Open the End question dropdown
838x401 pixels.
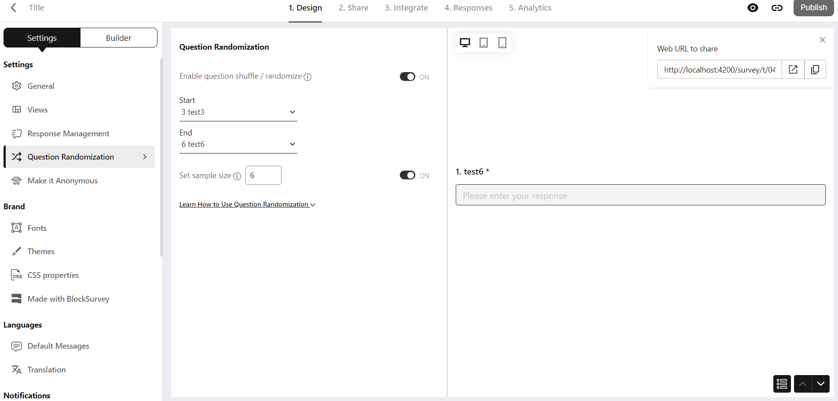238,144
